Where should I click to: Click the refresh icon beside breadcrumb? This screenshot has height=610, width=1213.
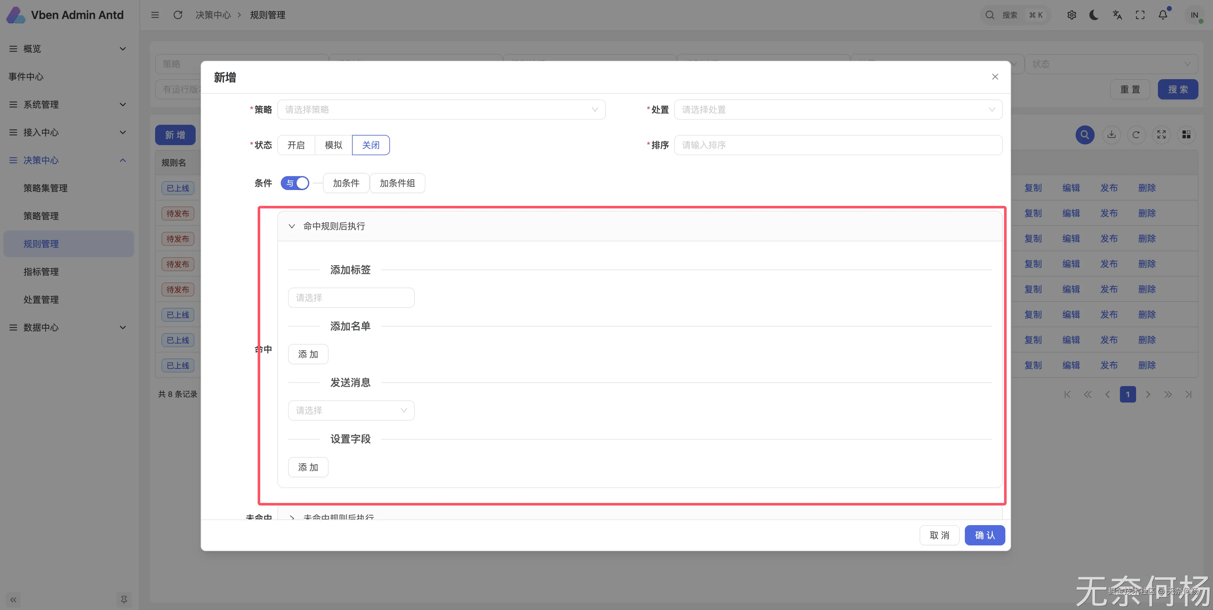coord(178,15)
